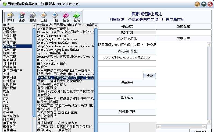Click the 登录验证码 input field
This screenshot has height=132, width=214.
(x=127, y=119)
